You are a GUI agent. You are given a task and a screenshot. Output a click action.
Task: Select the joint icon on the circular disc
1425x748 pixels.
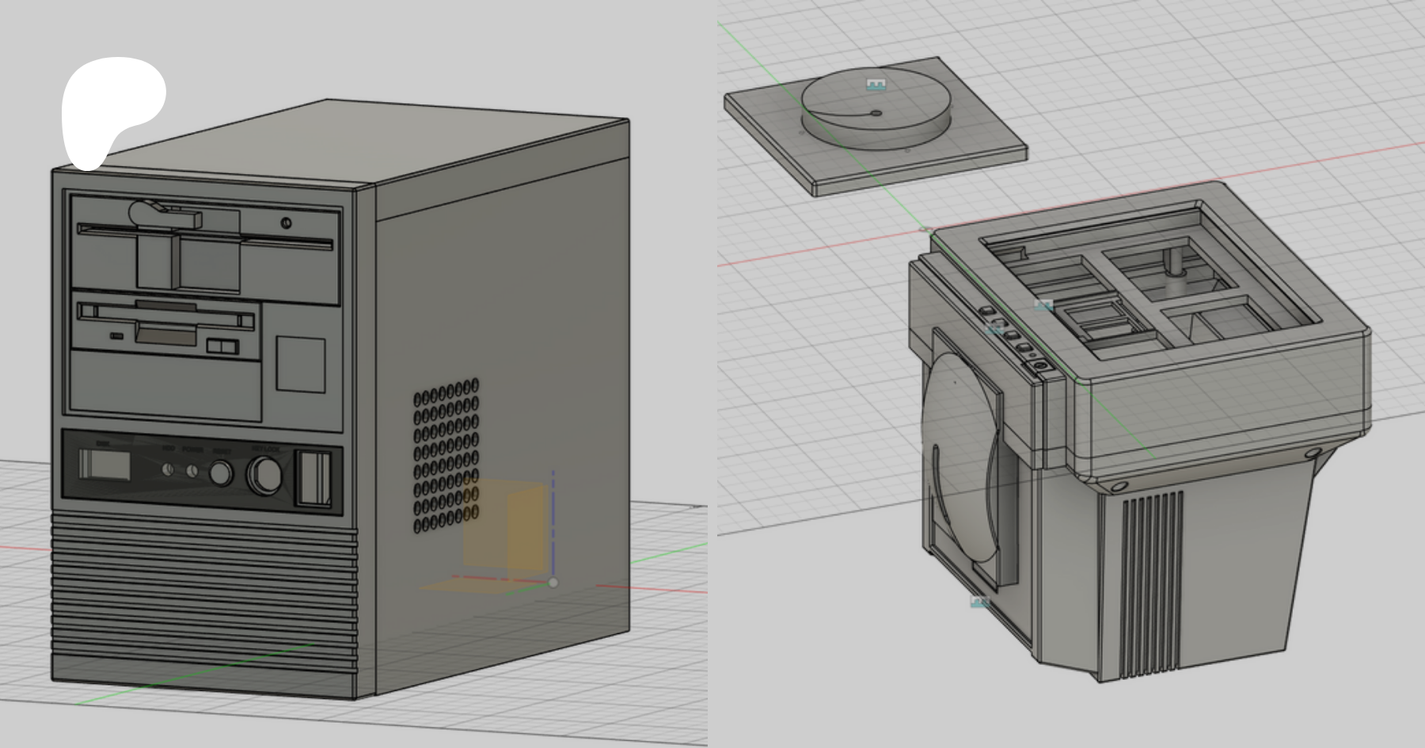click(876, 84)
